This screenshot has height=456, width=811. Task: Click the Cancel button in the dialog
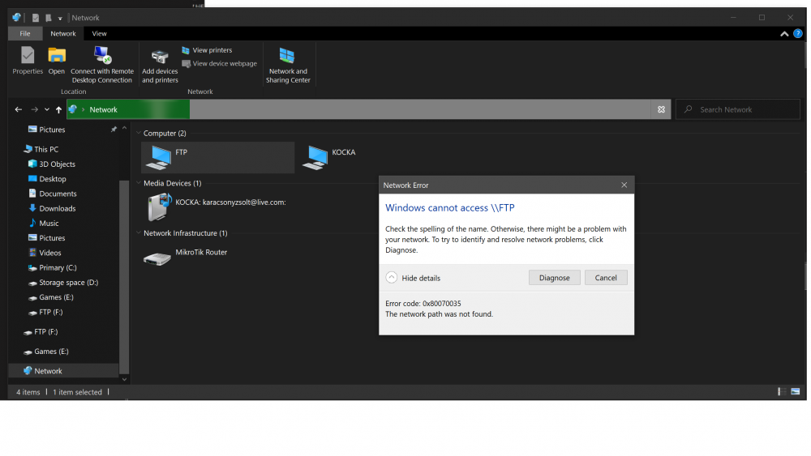pyautogui.click(x=606, y=278)
